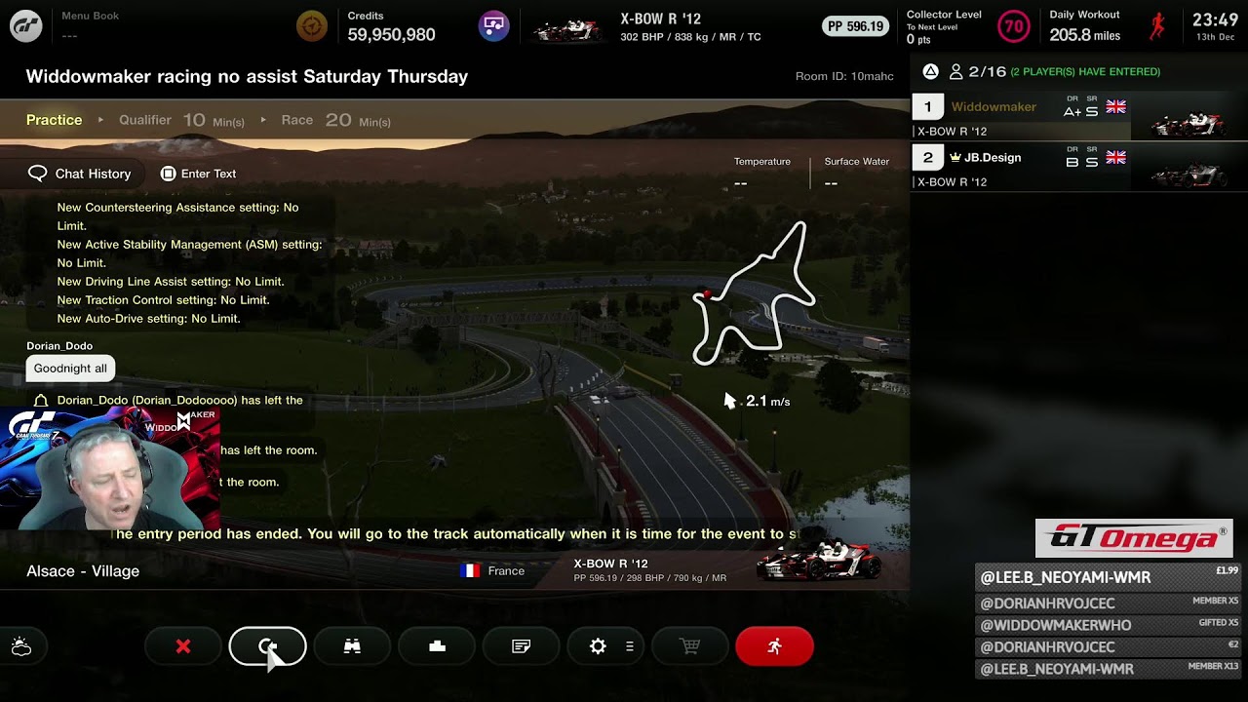
Task: Click the red X leave room button
Action: pyautogui.click(x=183, y=646)
